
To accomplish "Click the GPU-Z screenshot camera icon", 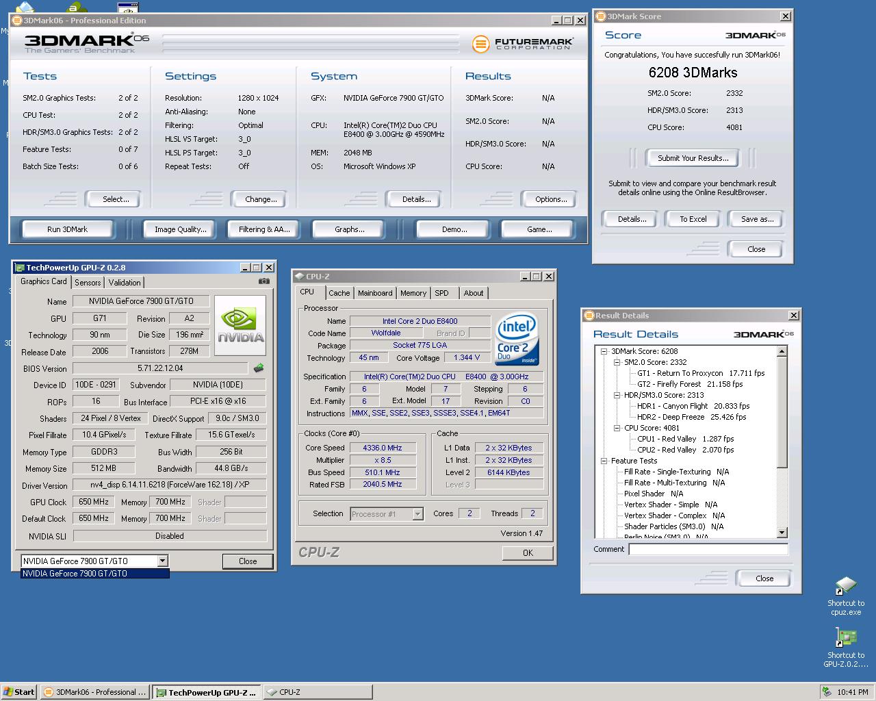I will point(264,281).
